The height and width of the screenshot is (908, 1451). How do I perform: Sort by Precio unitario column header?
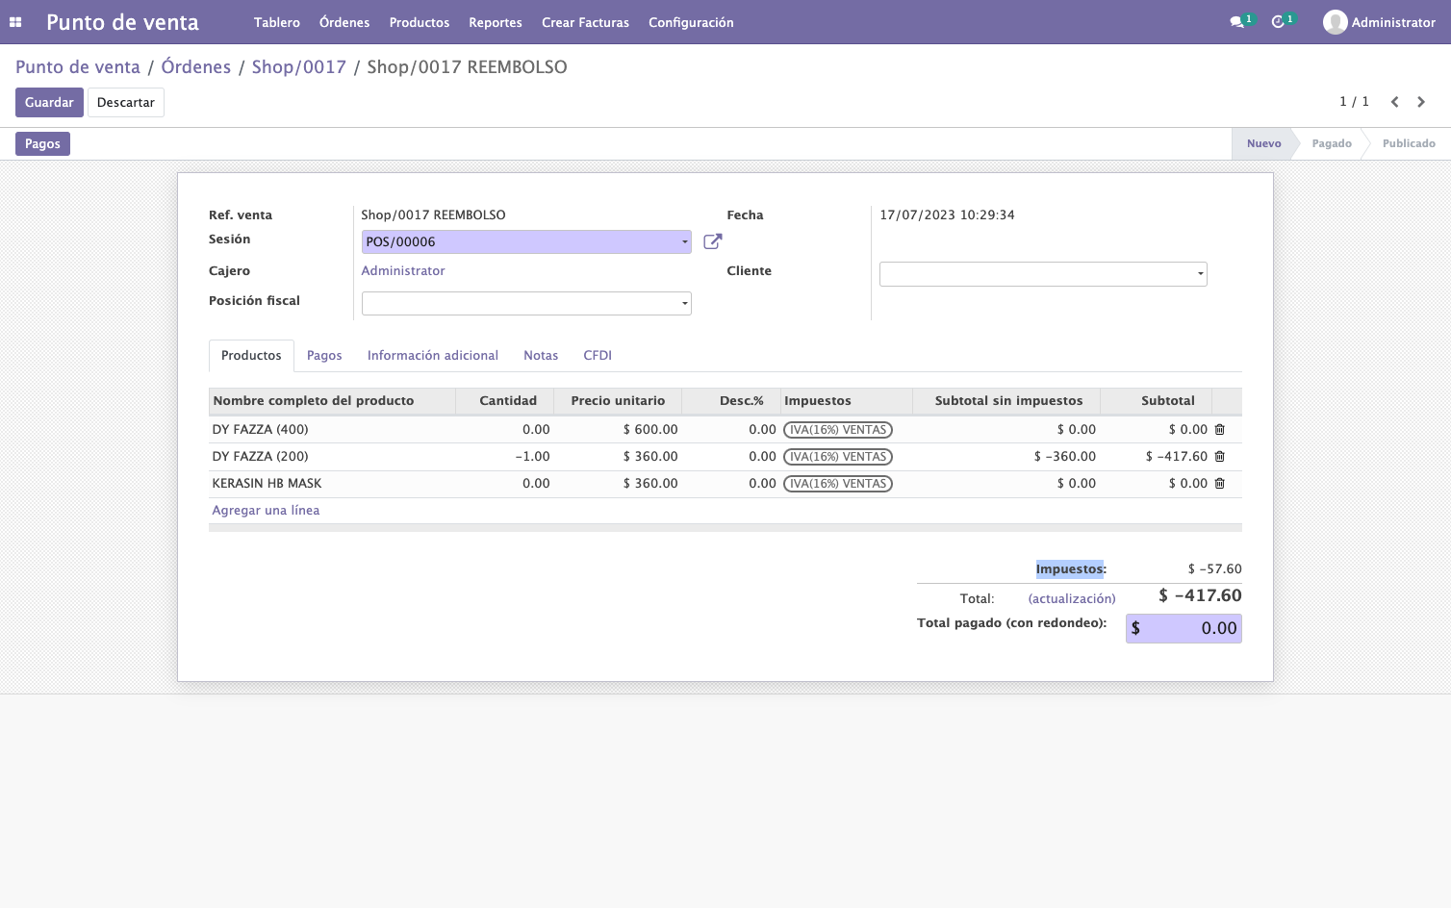tap(618, 401)
